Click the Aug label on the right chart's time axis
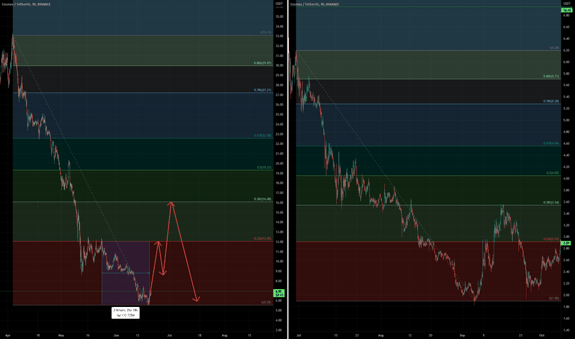The image size is (575, 339). coord(381,335)
